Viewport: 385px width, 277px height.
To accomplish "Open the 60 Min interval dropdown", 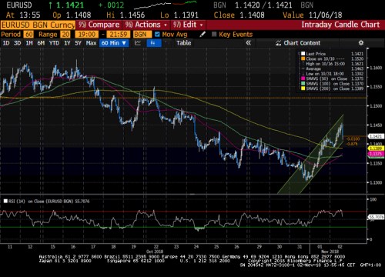I will [x=114, y=43].
